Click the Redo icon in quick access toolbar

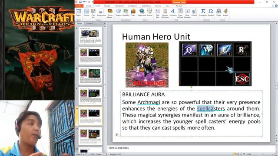[89, 2]
